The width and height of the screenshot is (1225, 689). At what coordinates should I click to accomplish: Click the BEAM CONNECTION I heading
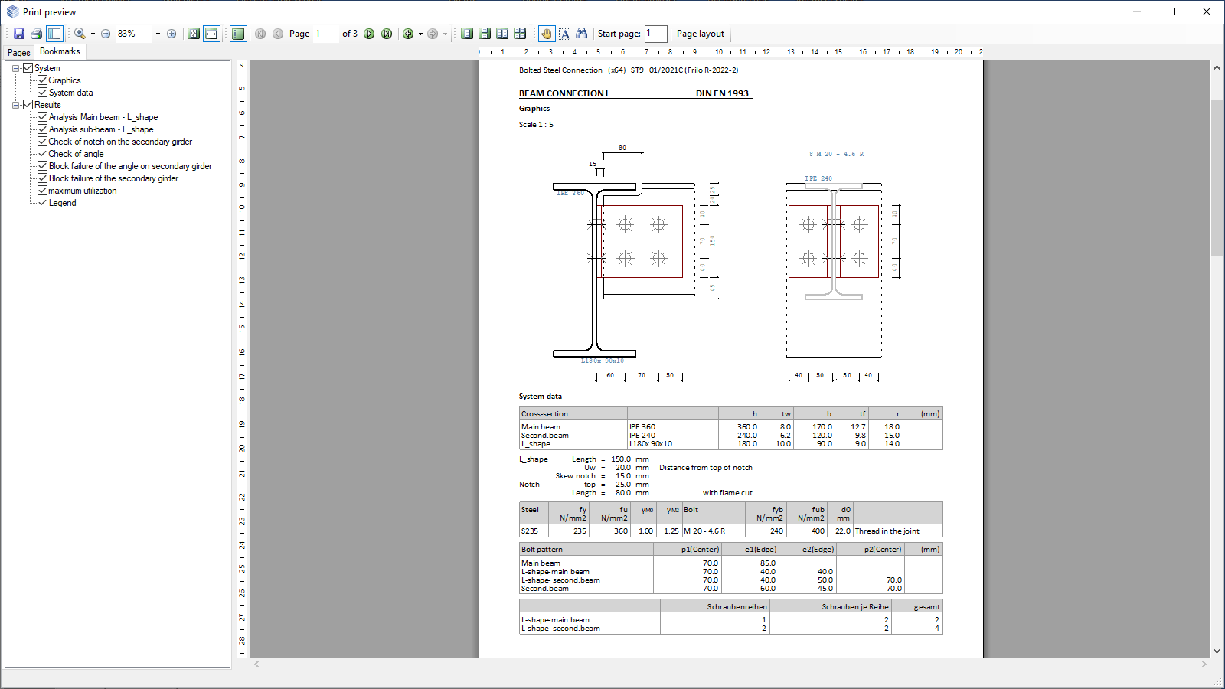563,93
